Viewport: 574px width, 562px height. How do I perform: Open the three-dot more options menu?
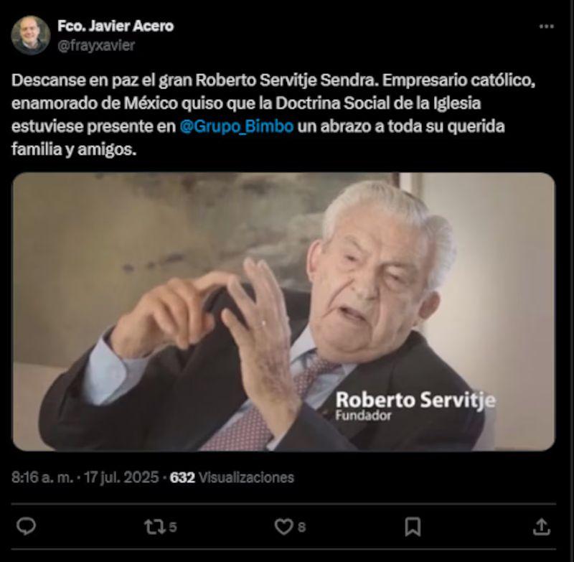[x=546, y=27]
